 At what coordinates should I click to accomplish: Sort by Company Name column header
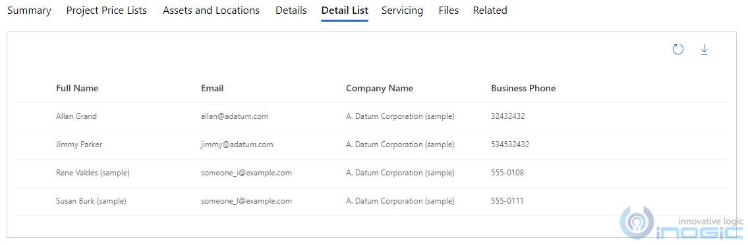(380, 88)
